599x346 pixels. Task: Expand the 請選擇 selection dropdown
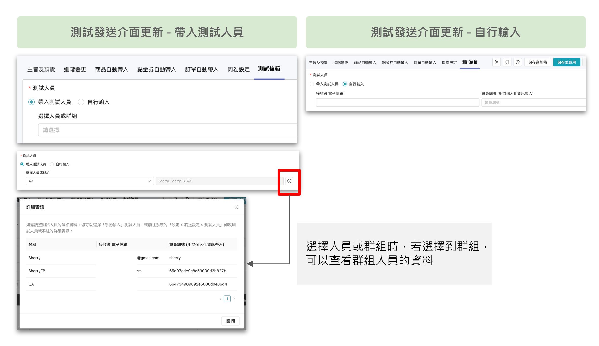click(167, 130)
